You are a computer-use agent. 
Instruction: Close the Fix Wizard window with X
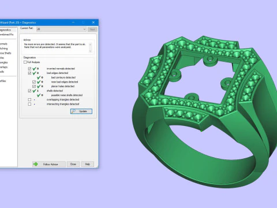(93, 23)
